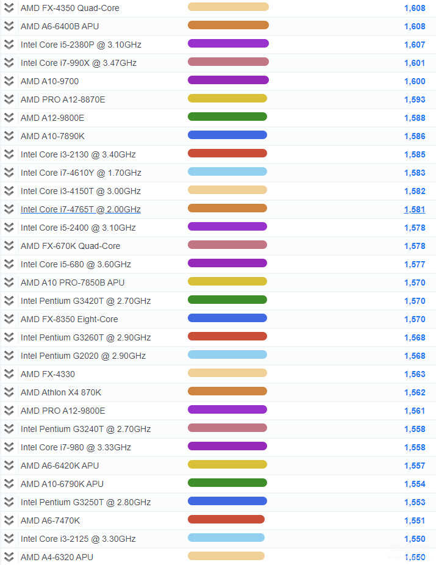Screen dimensions: 436x565
Task: Click the 1,553 score for Pentium G3250T
Action: click(415, 502)
